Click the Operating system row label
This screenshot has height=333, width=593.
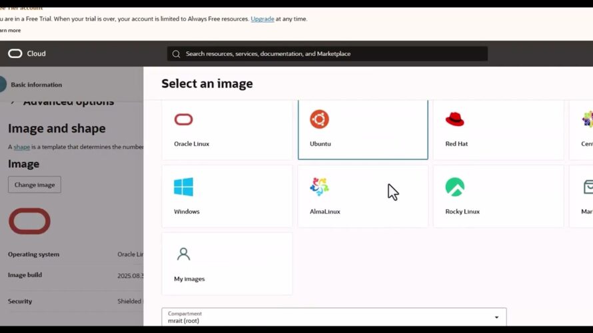pyautogui.click(x=34, y=254)
